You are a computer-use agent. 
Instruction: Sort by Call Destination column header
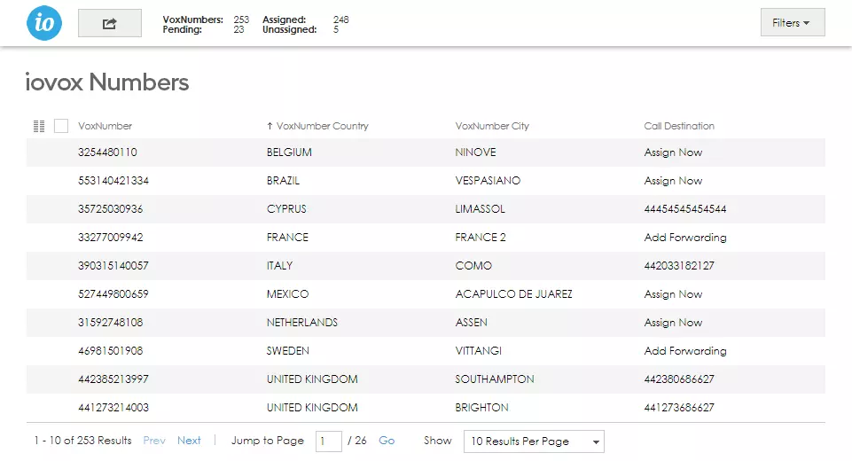pyautogui.click(x=678, y=126)
